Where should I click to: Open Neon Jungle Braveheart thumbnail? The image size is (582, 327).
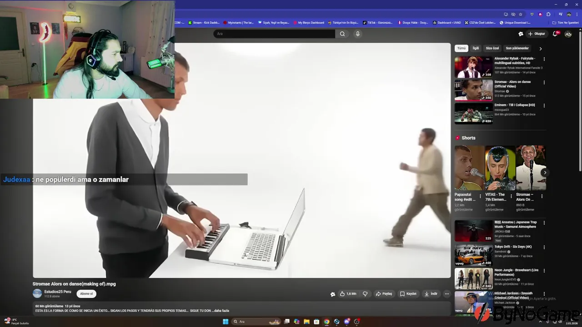473,279
